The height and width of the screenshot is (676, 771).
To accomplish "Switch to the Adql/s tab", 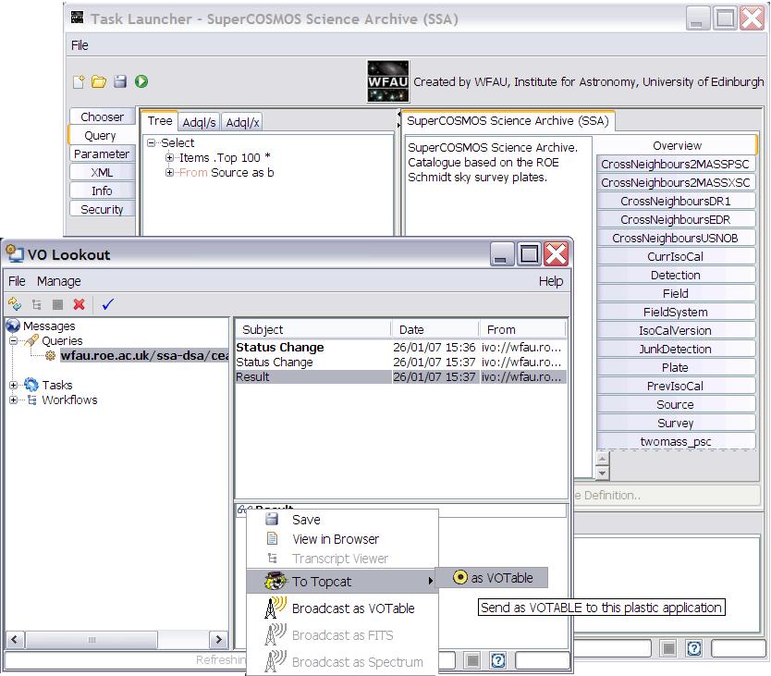I will coord(199,122).
